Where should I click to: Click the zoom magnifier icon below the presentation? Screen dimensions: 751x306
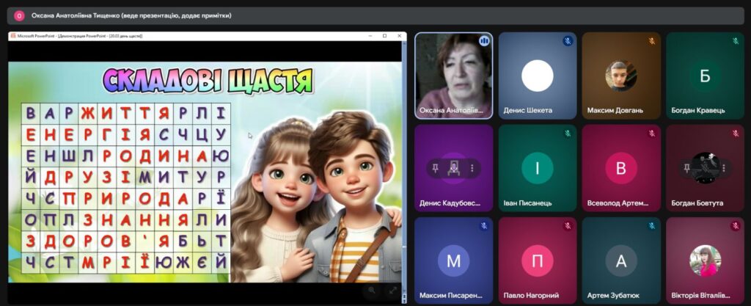372,290
